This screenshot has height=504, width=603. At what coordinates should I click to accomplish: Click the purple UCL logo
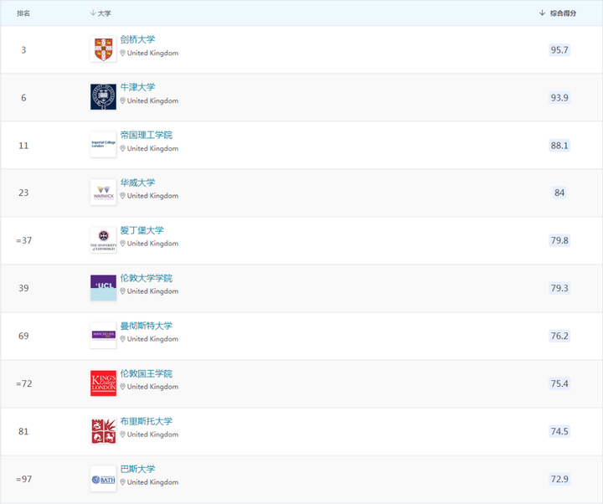[x=103, y=287]
